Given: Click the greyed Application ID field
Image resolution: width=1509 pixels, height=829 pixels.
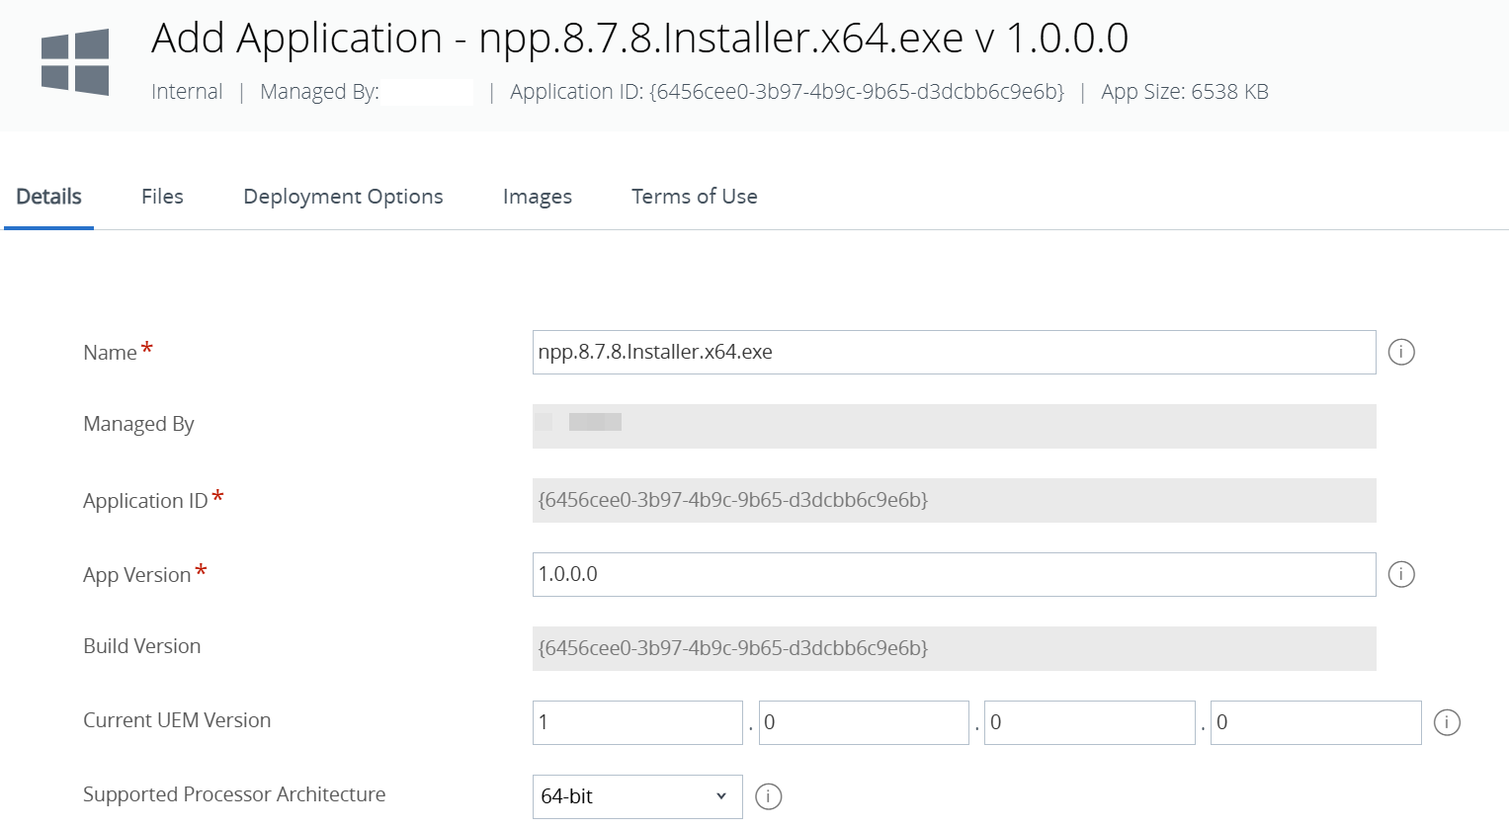Looking at the screenshot, I should pyautogui.click(x=953, y=500).
